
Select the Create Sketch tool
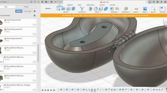pyautogui.click(x=58, y=9)
